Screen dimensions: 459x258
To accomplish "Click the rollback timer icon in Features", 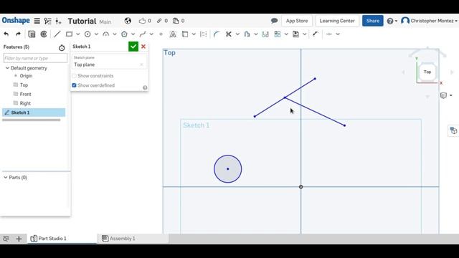I will (62, 48).
